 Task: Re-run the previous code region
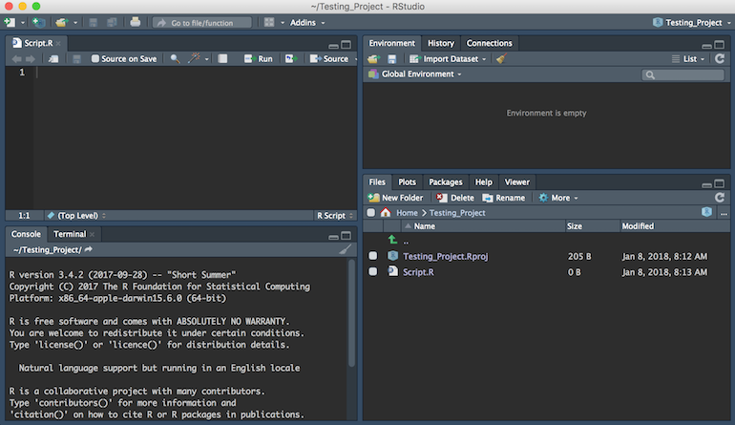coord(291,58)
